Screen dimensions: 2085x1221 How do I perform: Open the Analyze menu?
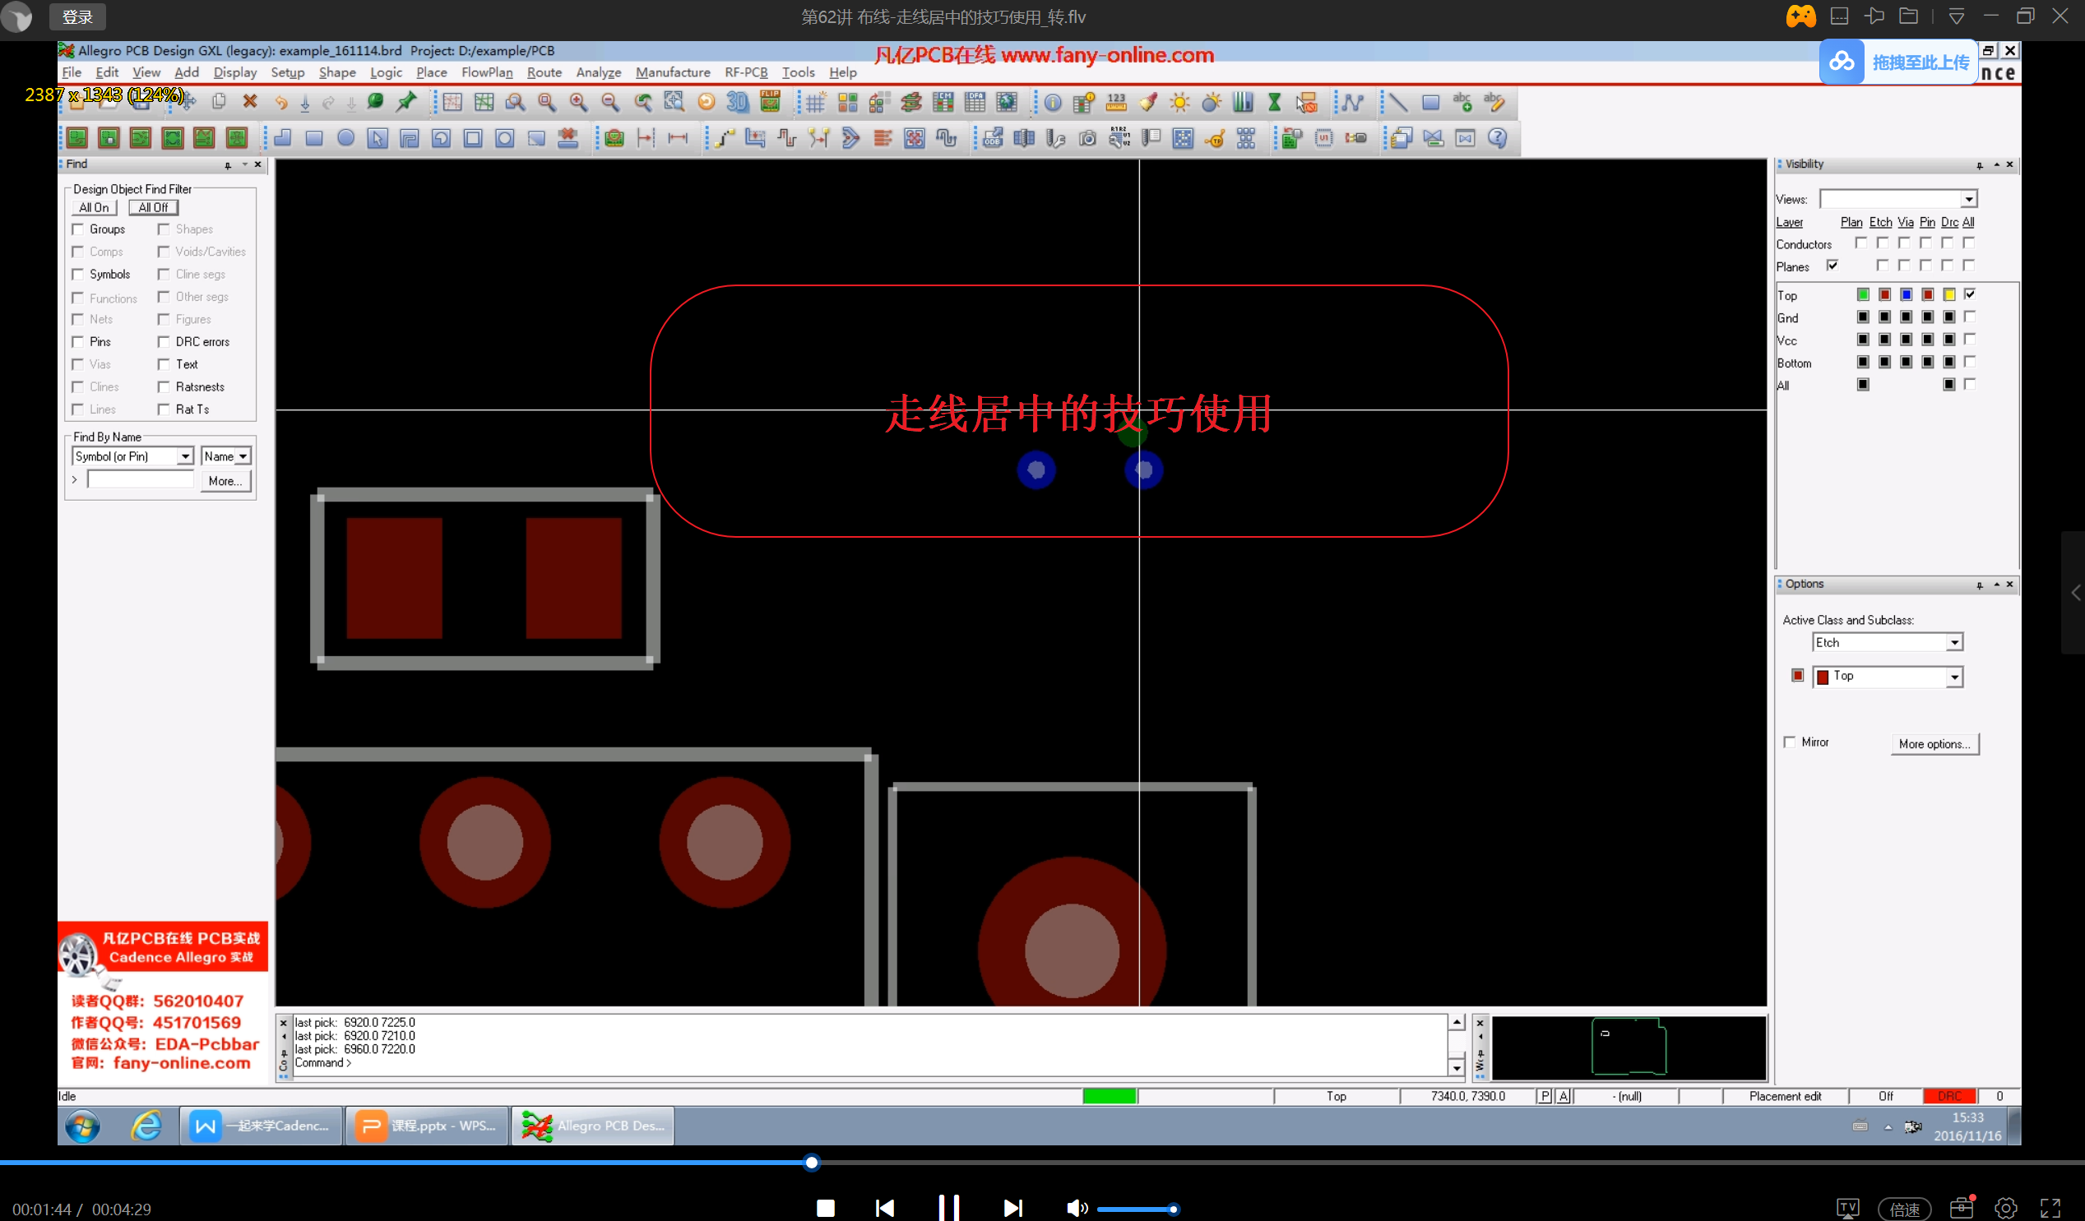tap(598, 73)
